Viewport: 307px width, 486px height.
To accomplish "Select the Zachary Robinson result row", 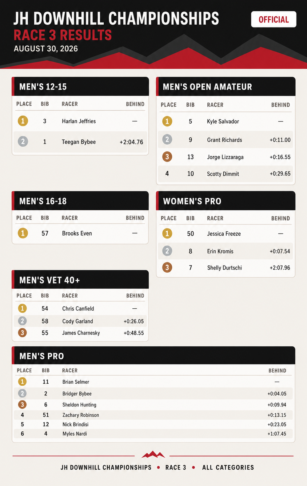I will (153, 415).
